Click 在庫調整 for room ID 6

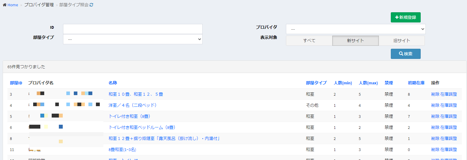(449, 127)
